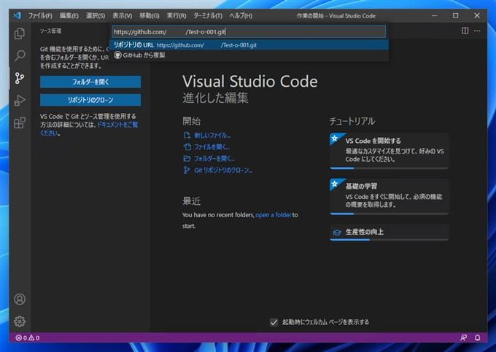Screen dimensions: 496x352
Task: Open the Run and Debug view
Action: tap(20, 101)
